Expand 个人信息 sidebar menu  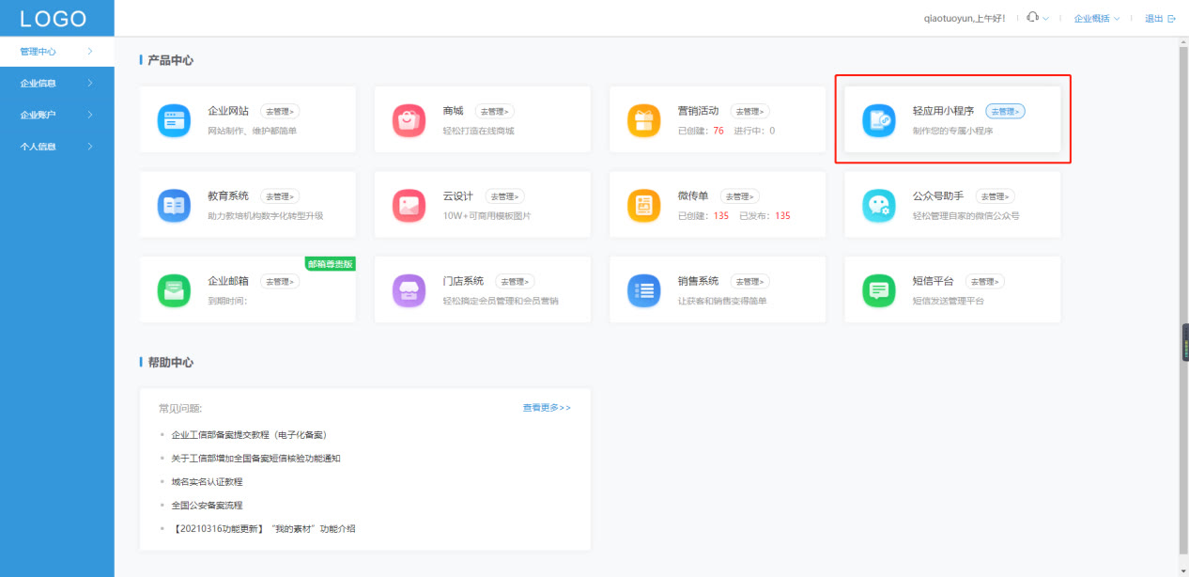[x=57, y=147]
